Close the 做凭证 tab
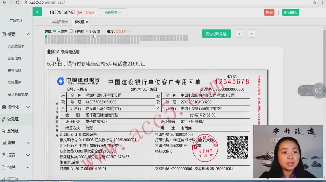The width and height of the screenshot is (326, 182). click(87, 22)
